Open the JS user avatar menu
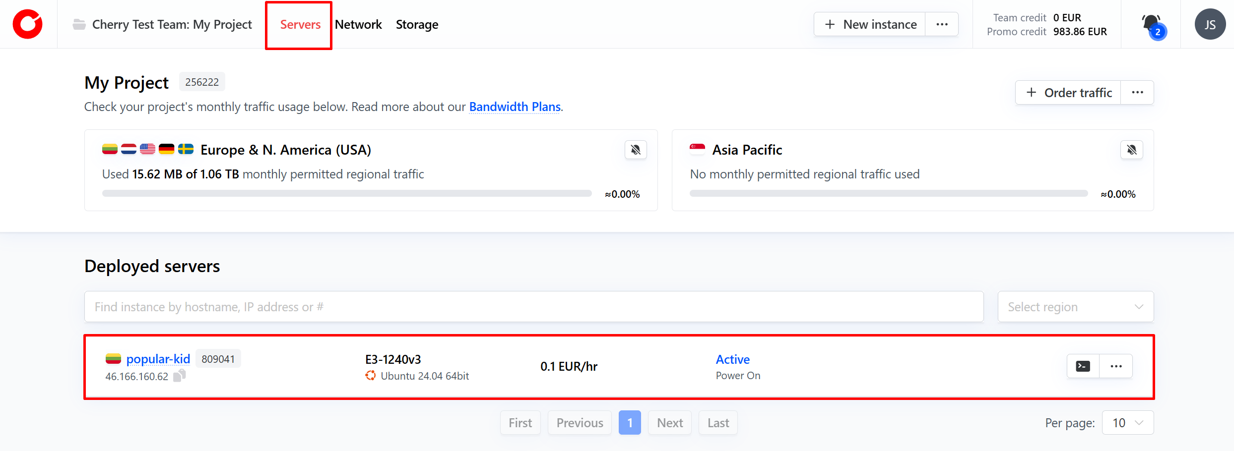Viewport: 1234px width, 451px height. click(1210, 24)
